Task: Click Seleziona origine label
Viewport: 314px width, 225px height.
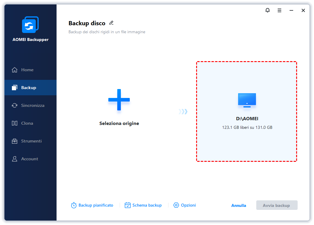Action: 119,123
